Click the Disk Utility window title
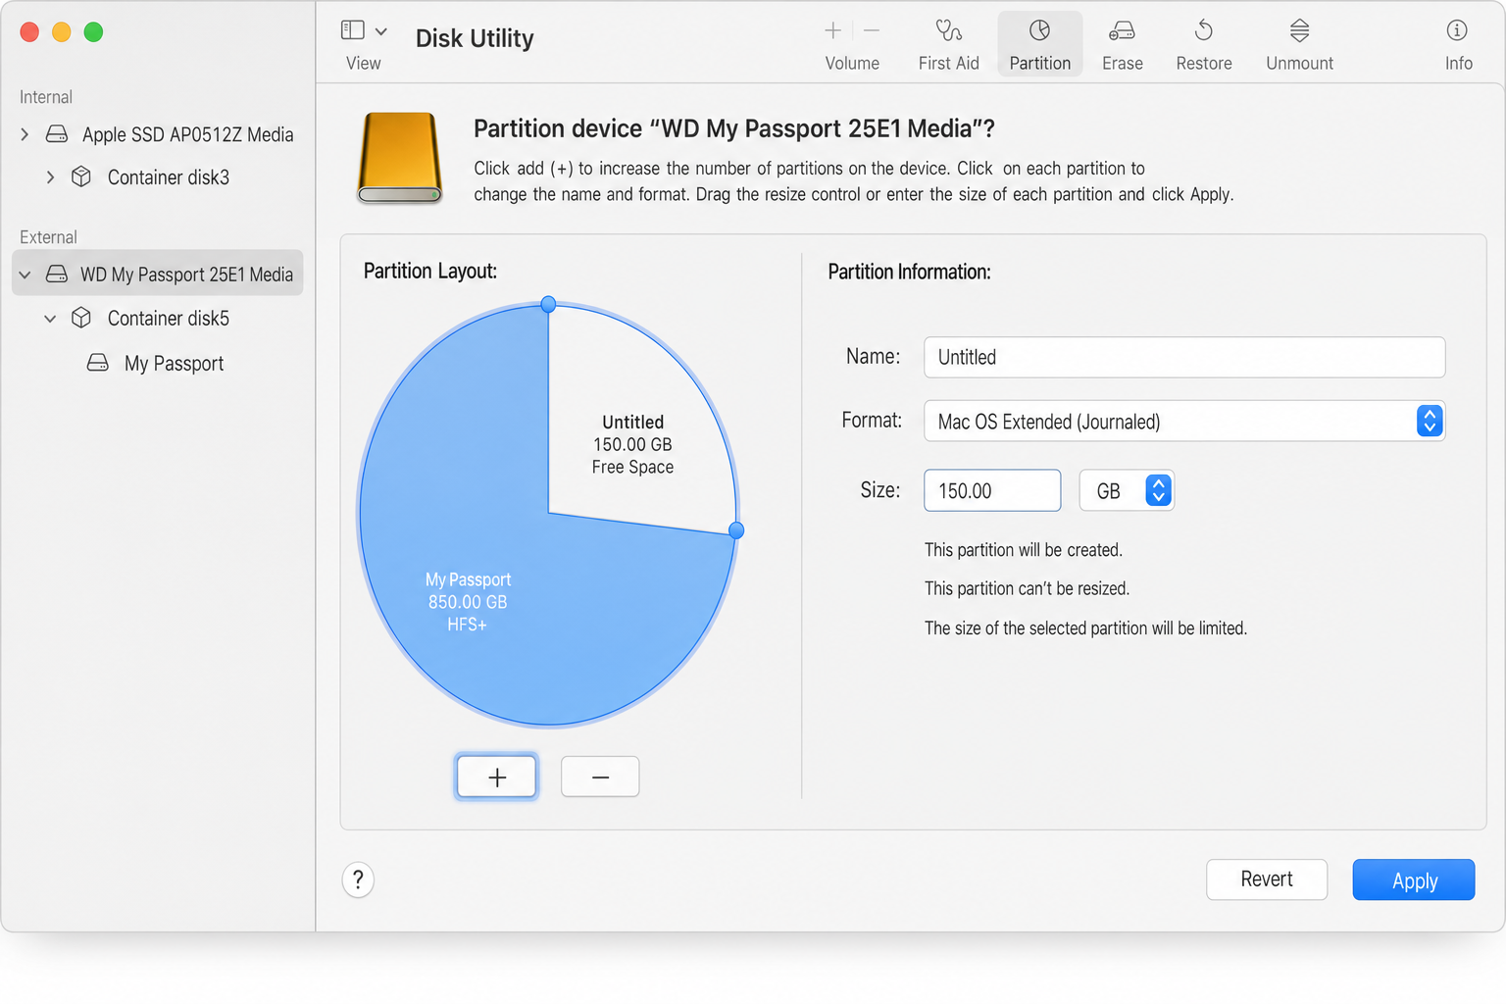1506x1004 pixels. click(475, 38)
